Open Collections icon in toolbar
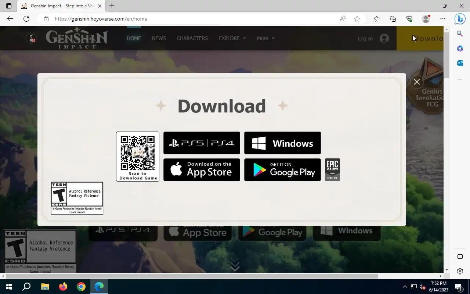Viewport: 470px width, 294px height. click(393, 19)
